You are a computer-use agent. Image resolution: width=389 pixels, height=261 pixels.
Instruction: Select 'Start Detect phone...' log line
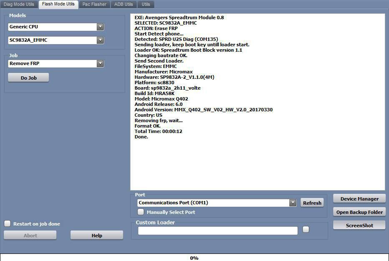click(159, 34)
